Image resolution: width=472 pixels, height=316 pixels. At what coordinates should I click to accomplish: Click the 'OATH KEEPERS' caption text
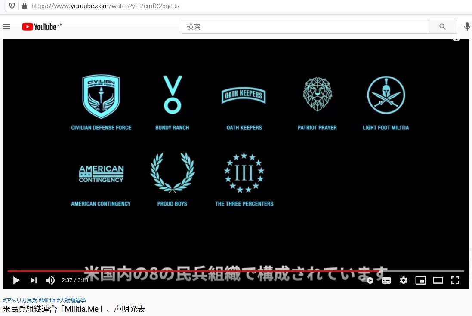tap(244, 128)
